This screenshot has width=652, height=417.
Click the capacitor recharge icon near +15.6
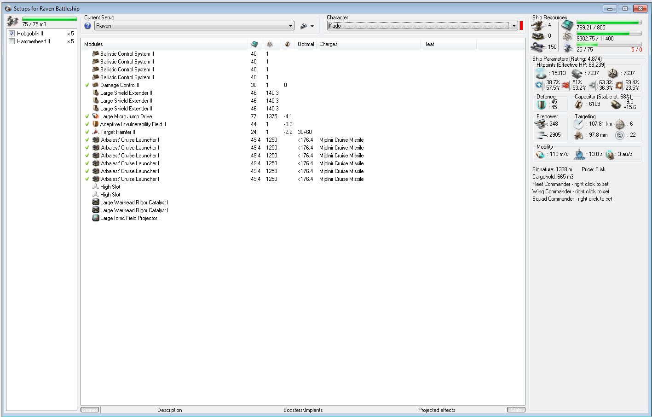616,105
